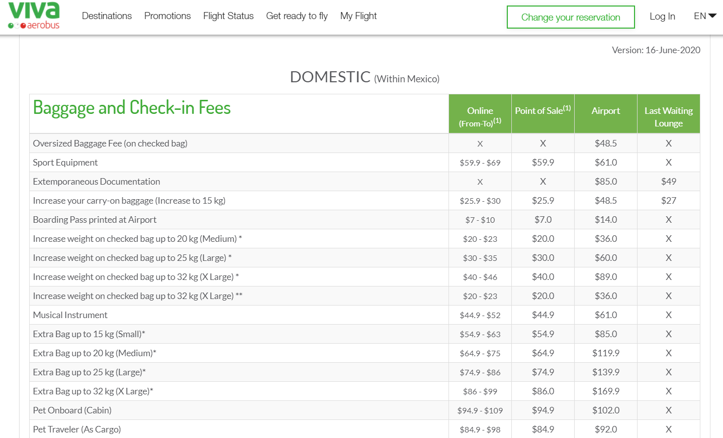The height and width of the screenshot is (438, 723).
Task: Click the $30 - $35 online price
Action: point(480,258)
